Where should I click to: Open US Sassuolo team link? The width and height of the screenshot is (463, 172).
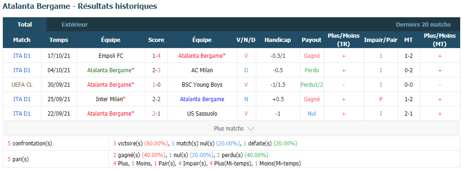click(202, 114)
